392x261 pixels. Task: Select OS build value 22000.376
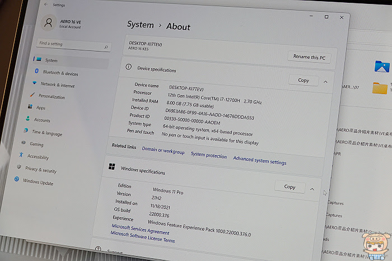(x=159, y=215)
